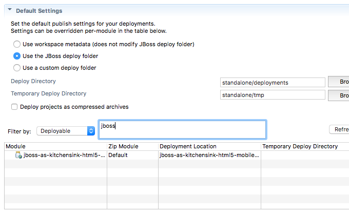Click the Temporary Deploy Directory text field
The image size is (349, 214).
pos(272,95)
